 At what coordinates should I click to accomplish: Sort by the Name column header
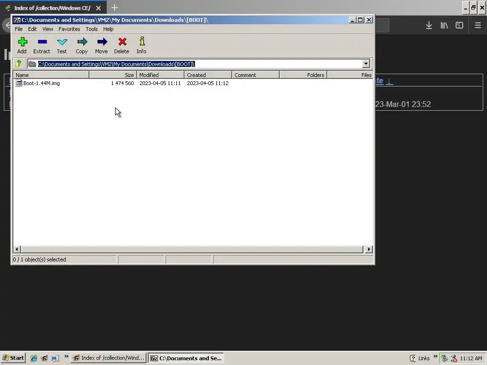[51, 75]
